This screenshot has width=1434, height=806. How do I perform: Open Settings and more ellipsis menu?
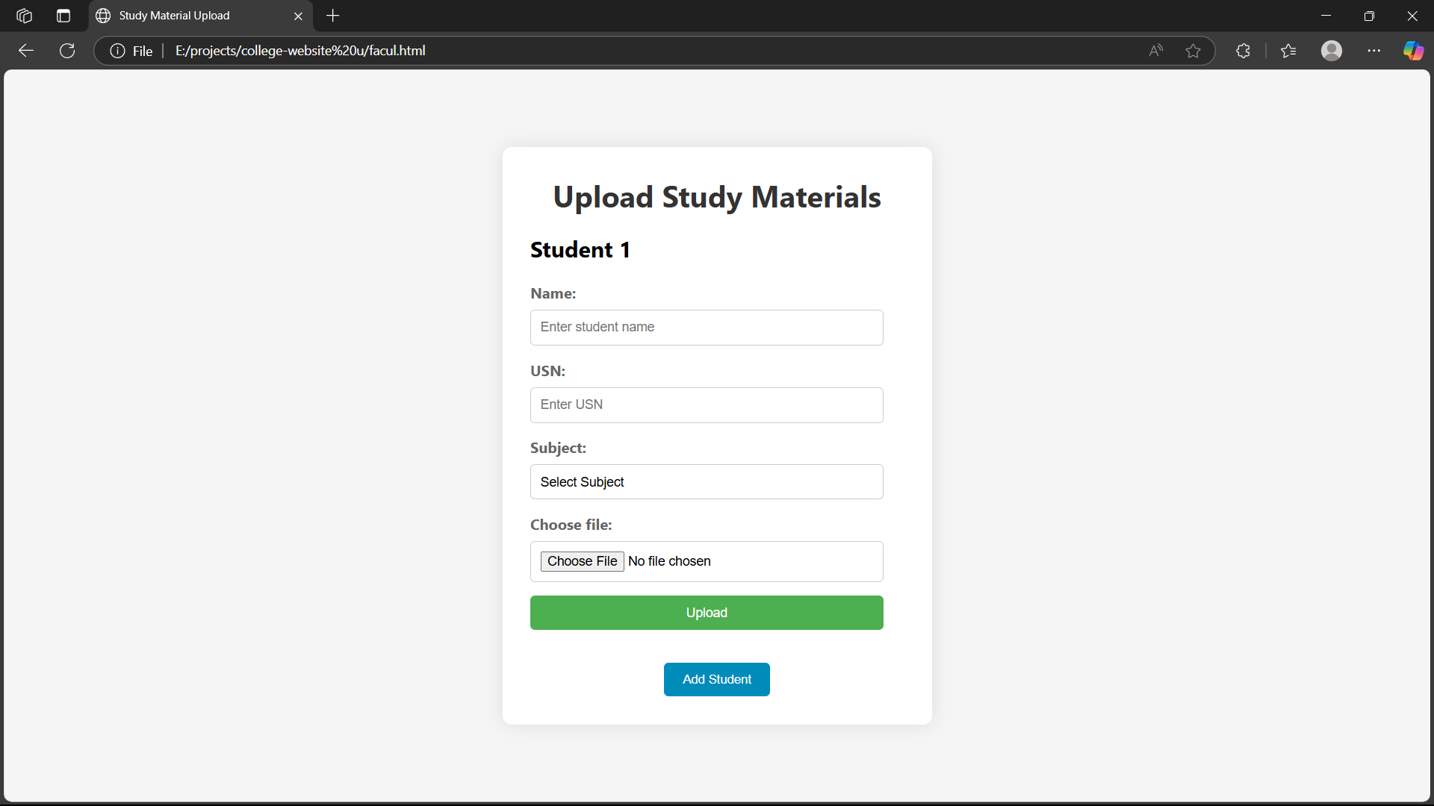pyautogui.click(x=1374, y=51)
